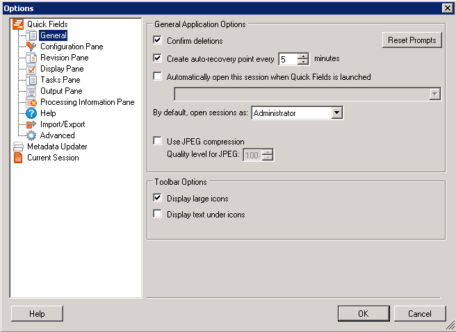Viewport: 456px width, 332px height.
Task: Open Output Pane settings
Action: [x=61, y=91]
